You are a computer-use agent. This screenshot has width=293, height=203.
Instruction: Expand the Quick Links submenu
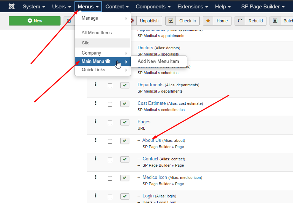coord(102,70)
